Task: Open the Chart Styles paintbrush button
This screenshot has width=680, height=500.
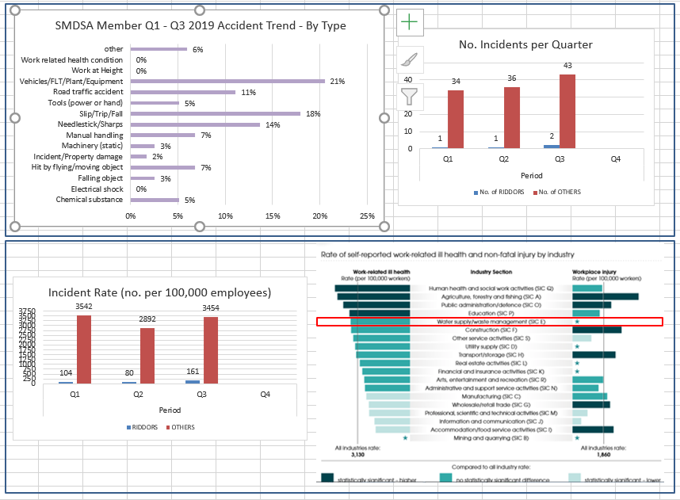Action: point(409,59)
